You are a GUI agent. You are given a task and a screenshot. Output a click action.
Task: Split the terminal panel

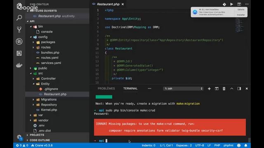(217, 89)
